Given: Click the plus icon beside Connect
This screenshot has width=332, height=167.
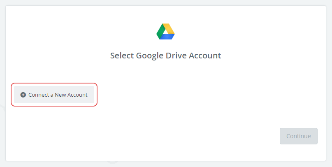Looking at the screenshot, I should point(23,95).
